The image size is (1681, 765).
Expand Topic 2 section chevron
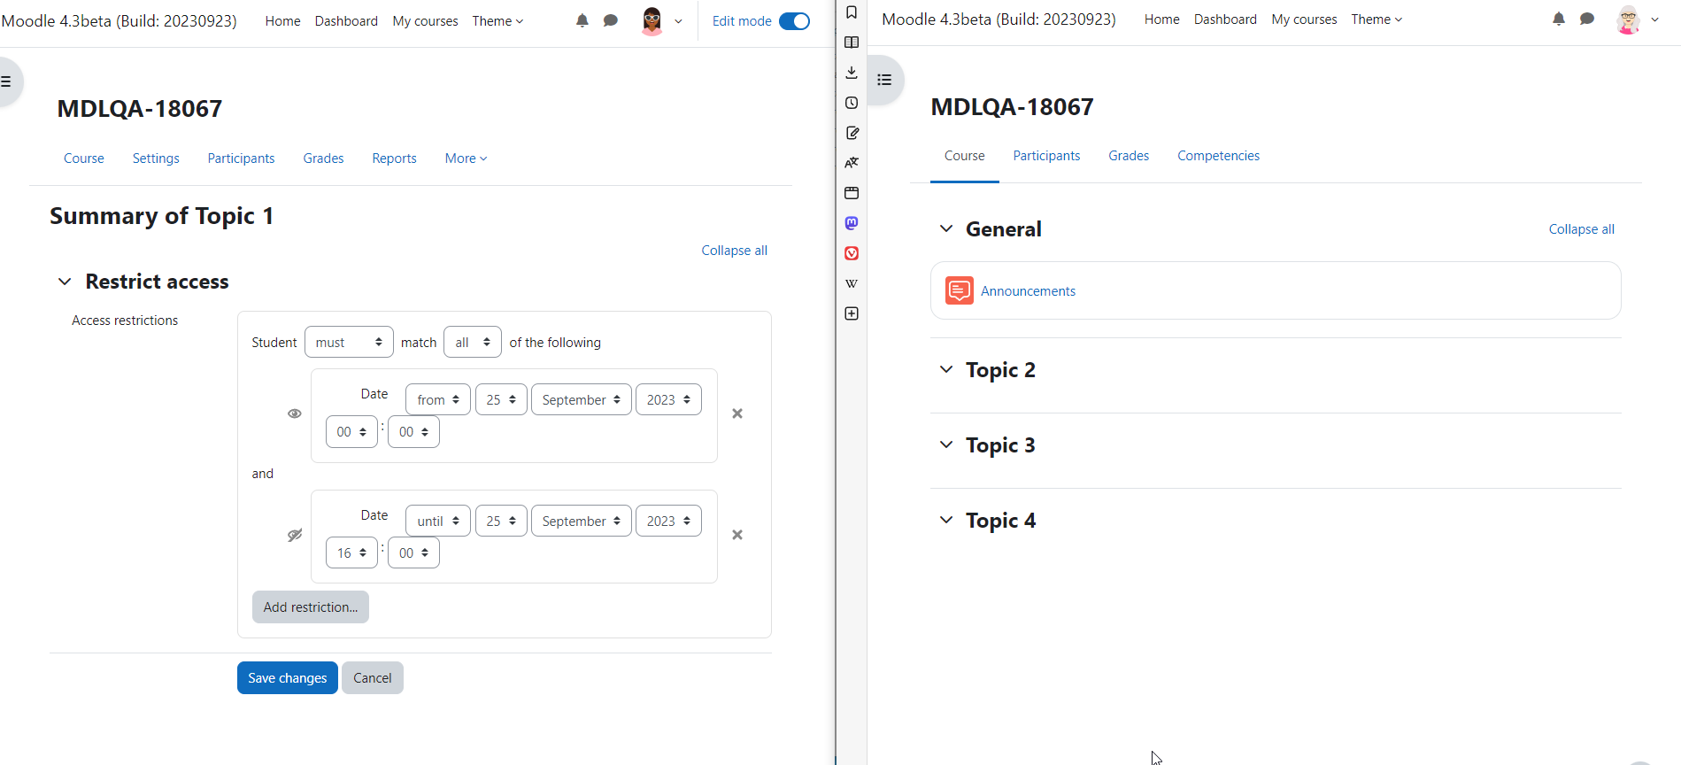[x=946, y=369]
